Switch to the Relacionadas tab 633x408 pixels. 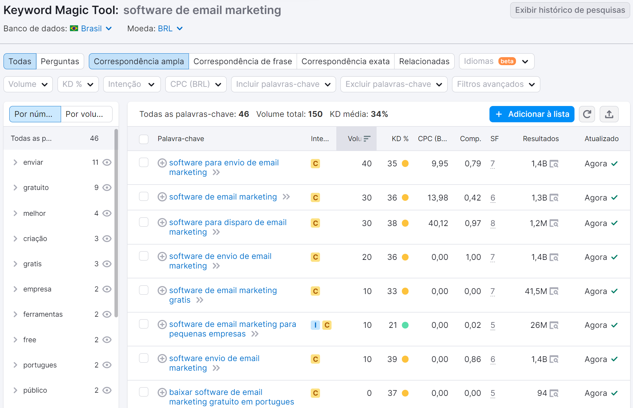pyautogui.click(x=425, y=61)
